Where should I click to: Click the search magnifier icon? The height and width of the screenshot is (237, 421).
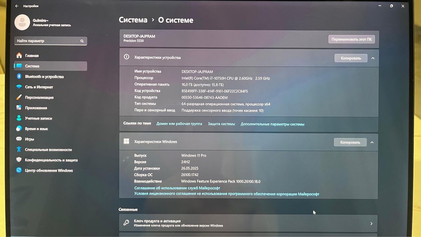pos(82,41)
